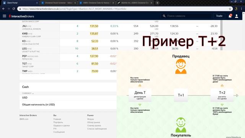Open the Сообщения footer link

click(x=59, y=132)
